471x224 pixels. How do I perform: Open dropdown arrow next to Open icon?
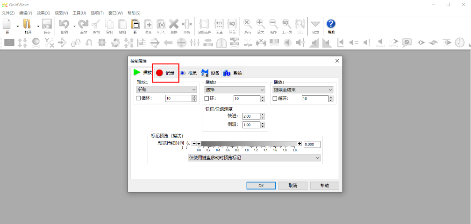tap(38, 26)
